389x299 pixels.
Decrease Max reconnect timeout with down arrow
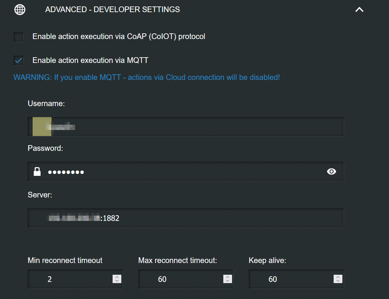click(227, 281)
